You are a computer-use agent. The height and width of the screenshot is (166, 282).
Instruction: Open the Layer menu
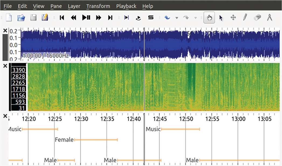click(x=74, y=6)
